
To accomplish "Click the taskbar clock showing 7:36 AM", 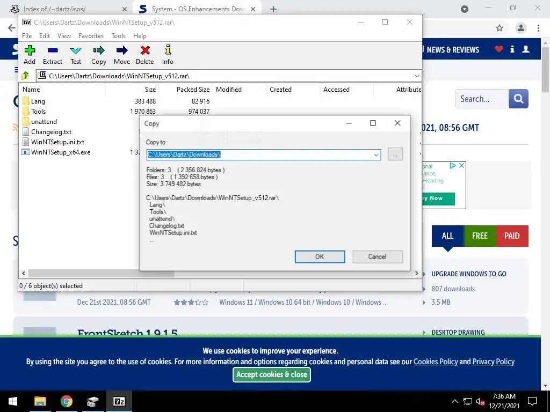I will [504, 401].
